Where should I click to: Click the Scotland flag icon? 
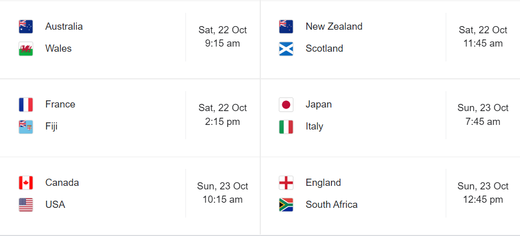(x=286, y=49)
